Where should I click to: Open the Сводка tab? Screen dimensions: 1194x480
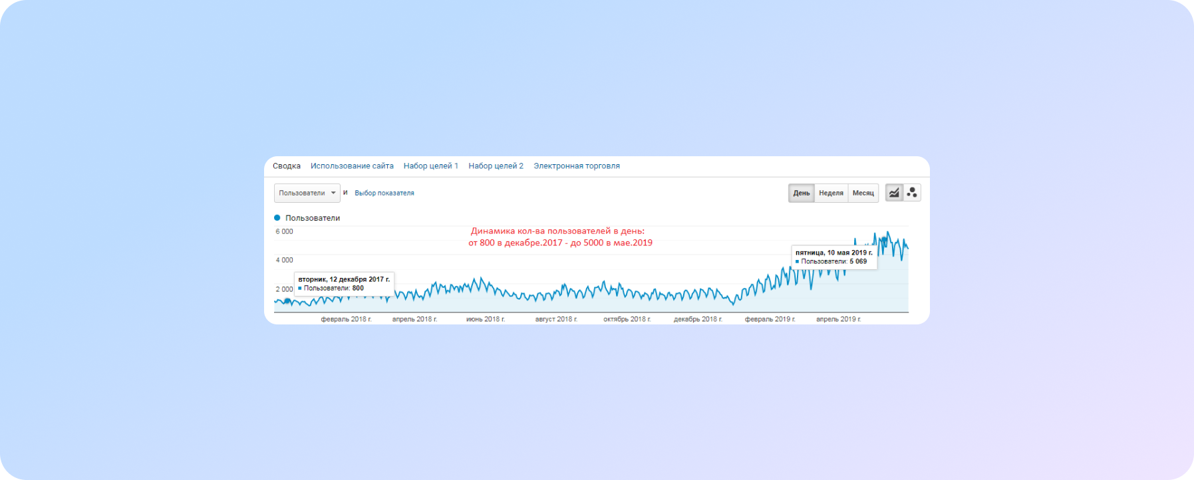point(287,166)
